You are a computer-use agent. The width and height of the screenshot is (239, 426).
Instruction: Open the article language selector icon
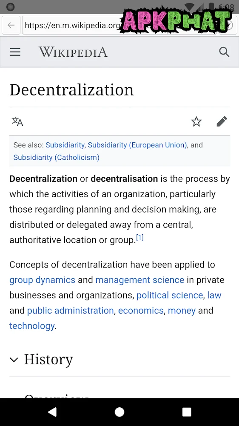tap(17, 121)
